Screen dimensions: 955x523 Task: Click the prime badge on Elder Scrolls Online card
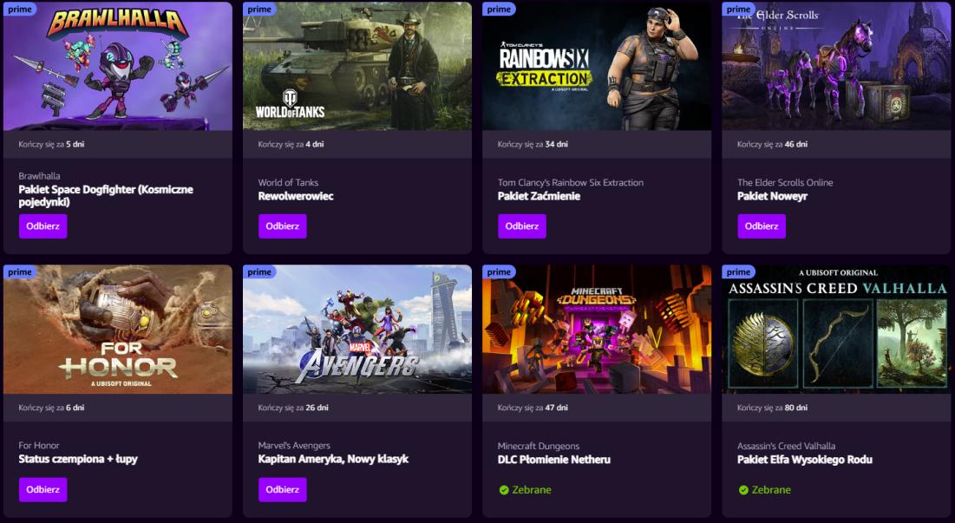[x=738, y=10]
